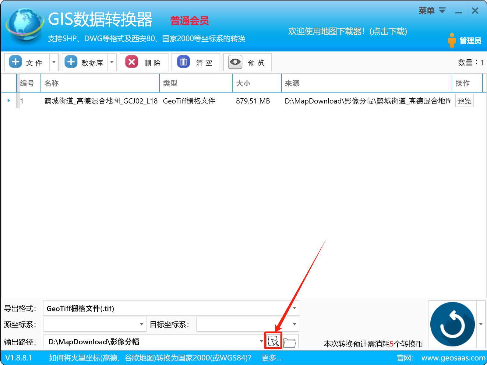
Task: Expand the 文件 button dropdown arrow
Action: [x=54, y=62]
